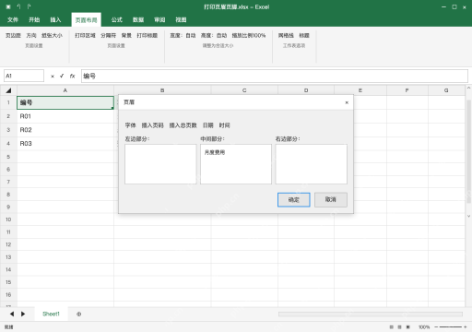Click into the 右边部分 right section box
Viewport: 472px width, 332px height.
point(312,164)
